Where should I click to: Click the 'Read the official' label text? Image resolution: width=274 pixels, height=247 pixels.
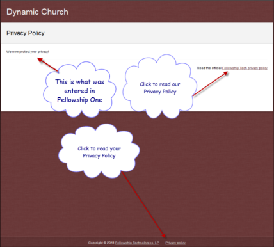pyautogui.click(x=209, y=68)
